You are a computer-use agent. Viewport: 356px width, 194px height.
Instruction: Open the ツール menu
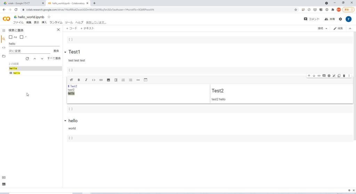69,23
